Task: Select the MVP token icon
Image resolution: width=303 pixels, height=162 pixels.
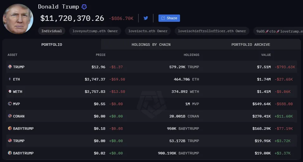Action: pos(10,104)
